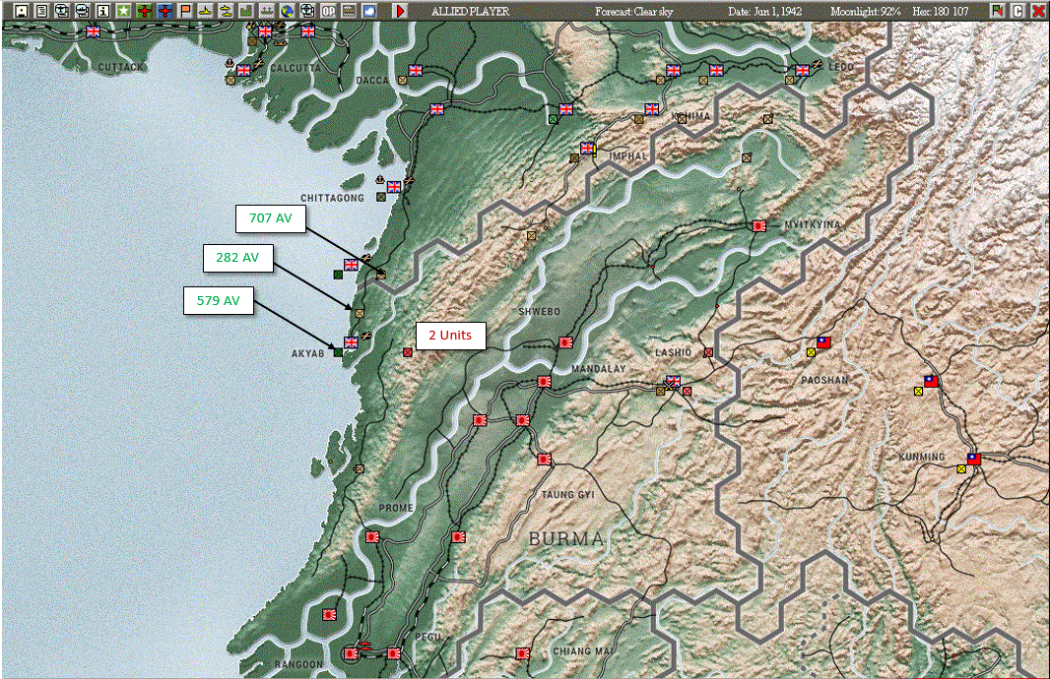The height and width of the screenshot is (679, 1050).
Task: Select the Japanese base right of Pegu label
Action: [x=394, y=653]
